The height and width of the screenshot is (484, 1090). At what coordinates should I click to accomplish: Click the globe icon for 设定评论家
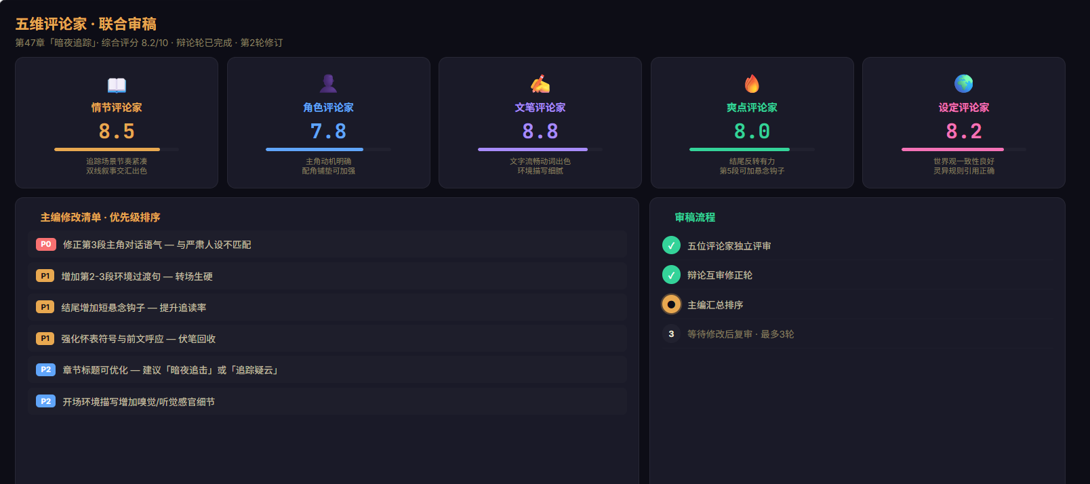[x=964, y=84]
